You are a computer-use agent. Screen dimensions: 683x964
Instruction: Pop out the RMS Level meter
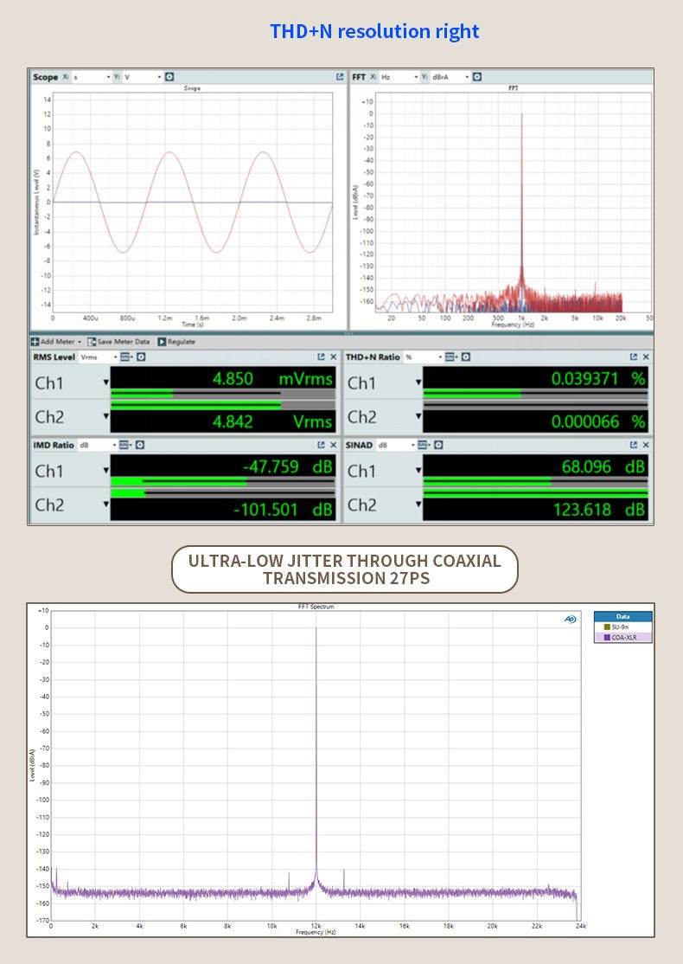321,357
